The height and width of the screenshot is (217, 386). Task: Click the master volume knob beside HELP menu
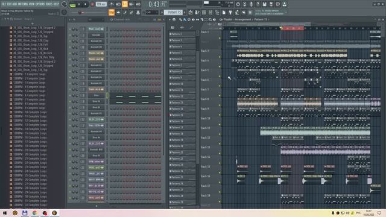click(64, 4)
